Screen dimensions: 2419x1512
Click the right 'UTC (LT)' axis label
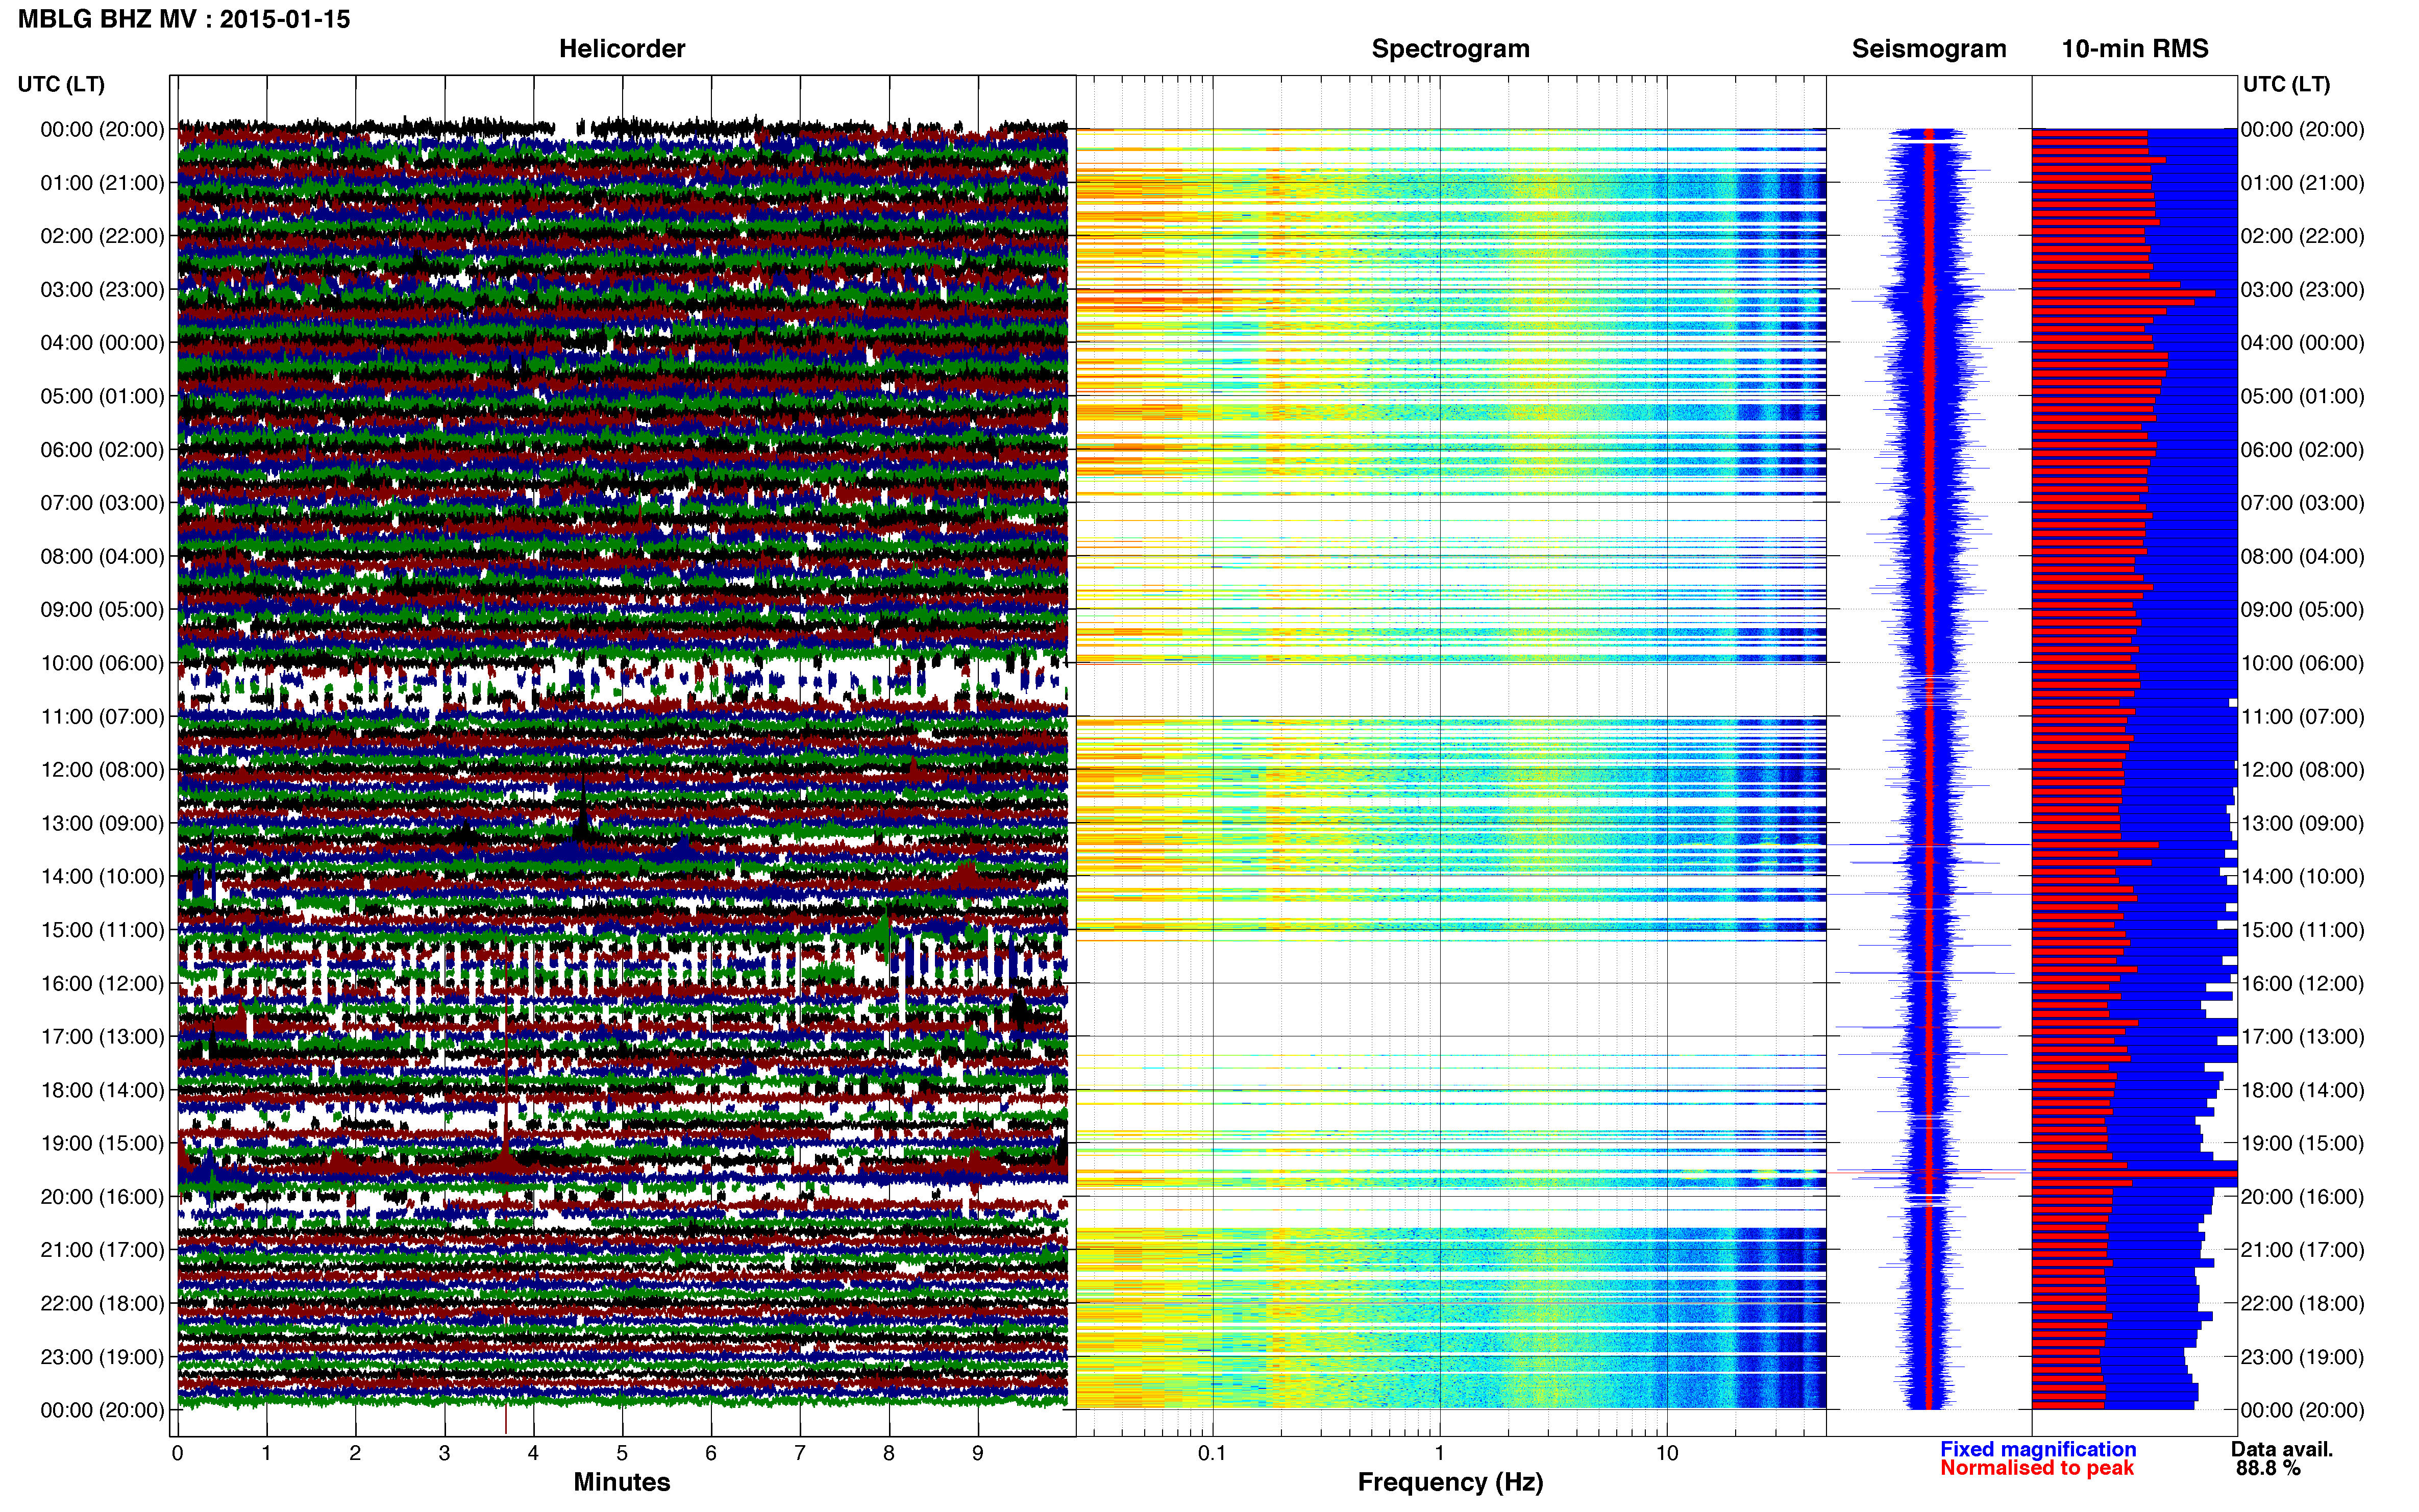click(x=2286, y=84)
